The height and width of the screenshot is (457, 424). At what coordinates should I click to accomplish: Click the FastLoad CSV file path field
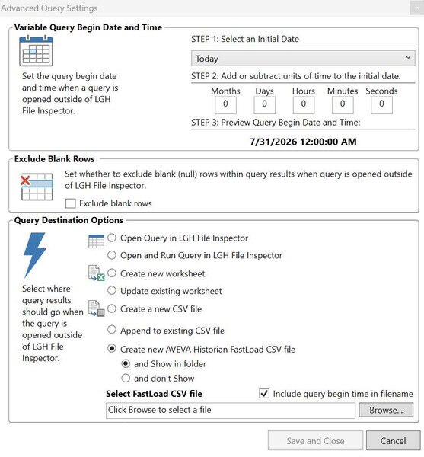click(x=231, y=410)
